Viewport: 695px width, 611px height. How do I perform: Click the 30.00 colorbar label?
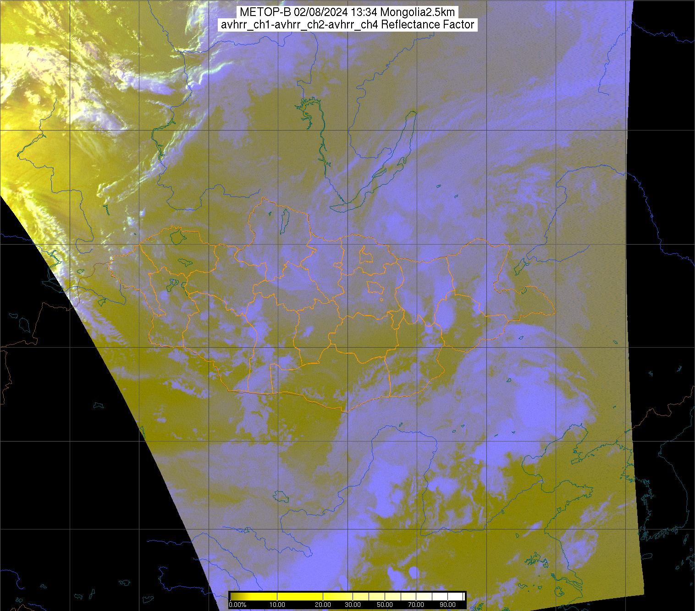pyautogui.click(x=353, y=605)
